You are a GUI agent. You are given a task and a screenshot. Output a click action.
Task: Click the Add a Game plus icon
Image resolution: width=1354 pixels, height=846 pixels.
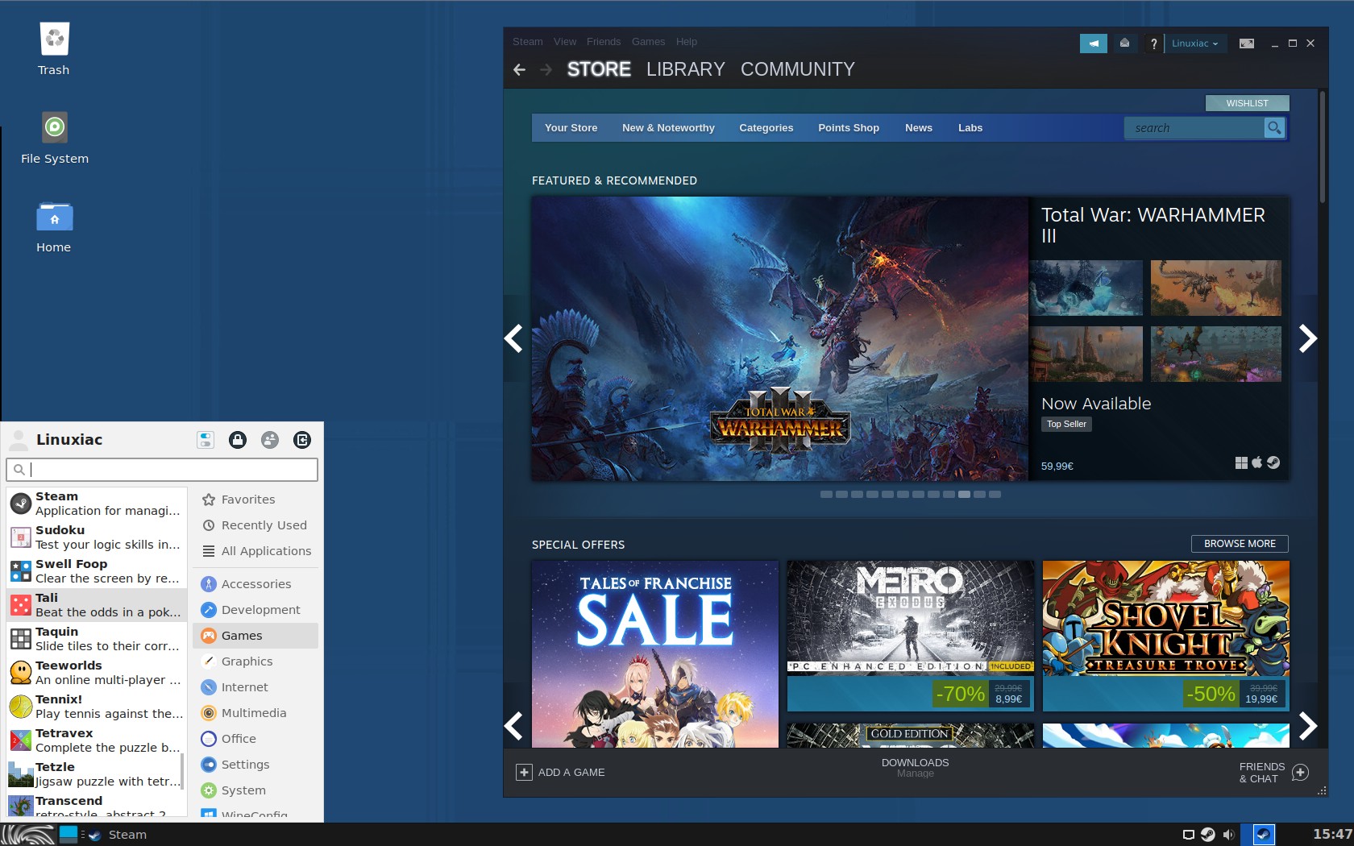coord(524,773)
